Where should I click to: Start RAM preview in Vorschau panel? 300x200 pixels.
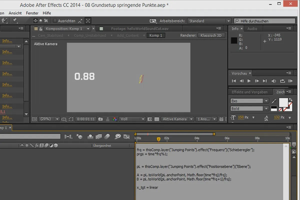point(290,81)
